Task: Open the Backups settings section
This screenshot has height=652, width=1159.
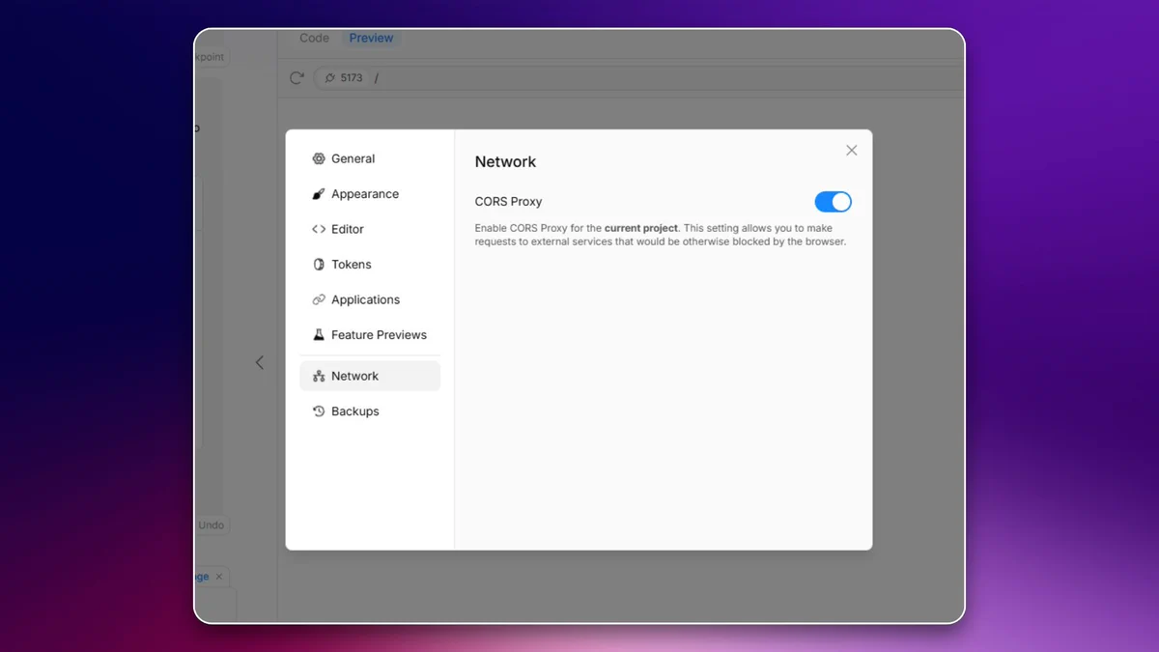Action: (370, 411)
